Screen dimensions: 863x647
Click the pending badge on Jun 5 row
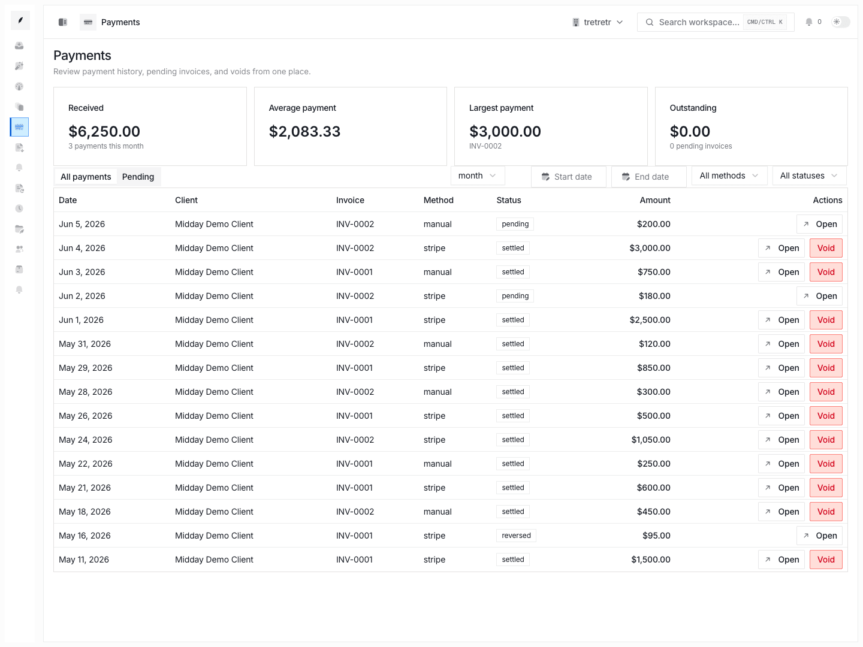tap(515, 224)
